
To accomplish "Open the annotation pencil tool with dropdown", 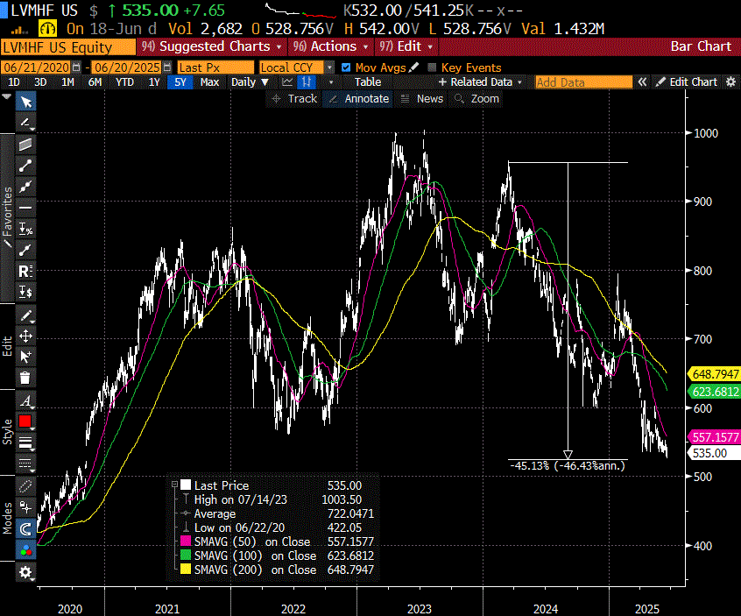I will [25, 123].
